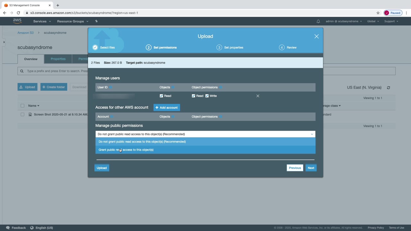Open a new browser tab with the plus icon
The height and width of the screenshot is (231, 411).
(58, 5)
